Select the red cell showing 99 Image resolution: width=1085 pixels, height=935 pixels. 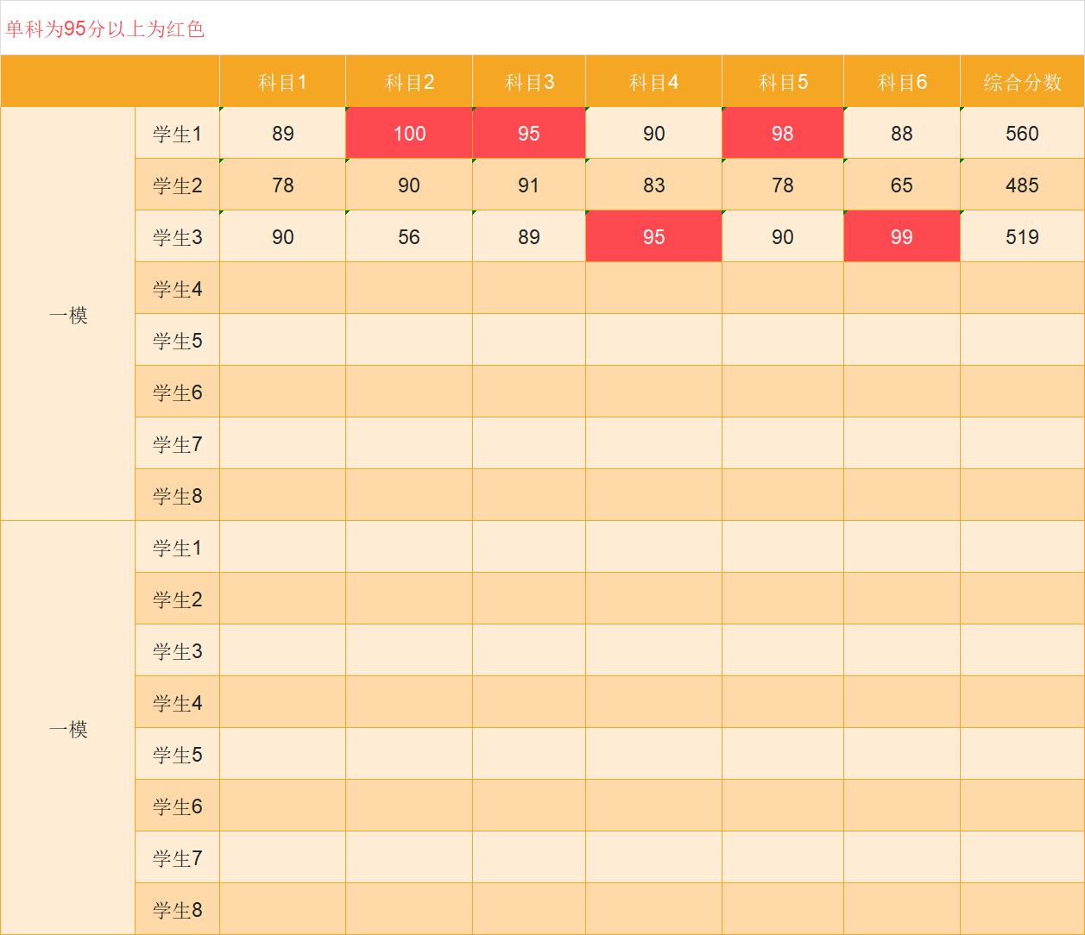[901, 235]
